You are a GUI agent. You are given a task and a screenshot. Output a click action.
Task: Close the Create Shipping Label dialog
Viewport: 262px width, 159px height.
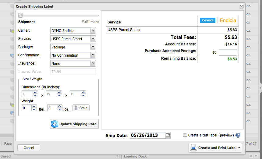tap(241, 6)
